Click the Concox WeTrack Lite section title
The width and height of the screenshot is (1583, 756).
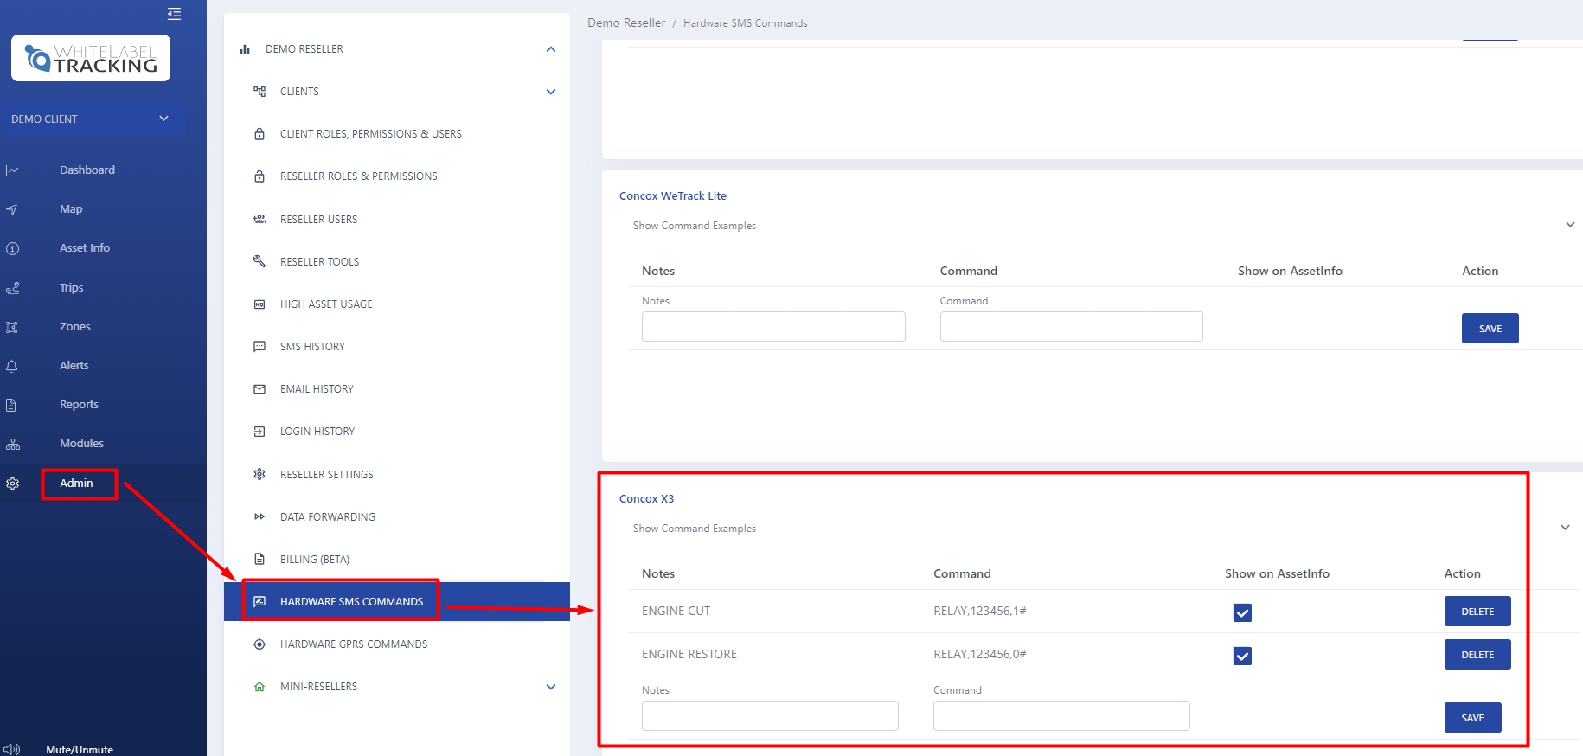coord(673,196)
